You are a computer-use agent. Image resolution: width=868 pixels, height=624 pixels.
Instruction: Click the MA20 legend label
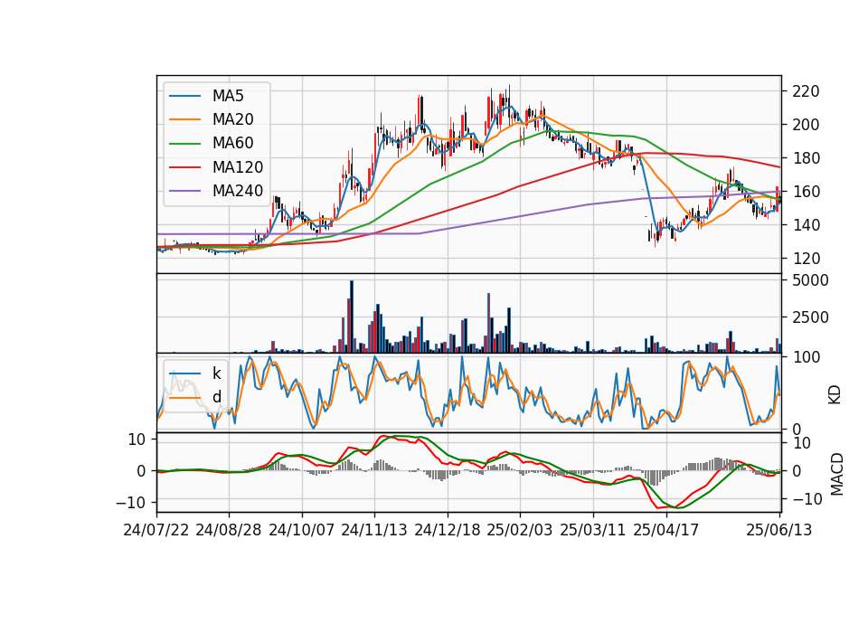tap(232, 119)
